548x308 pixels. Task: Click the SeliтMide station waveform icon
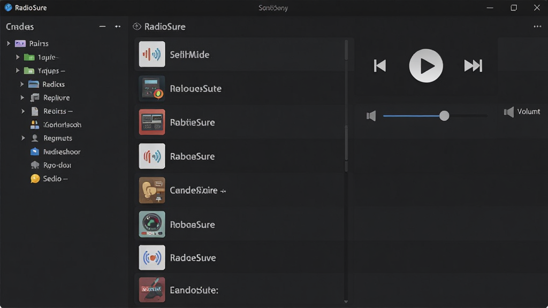(152, 54)
